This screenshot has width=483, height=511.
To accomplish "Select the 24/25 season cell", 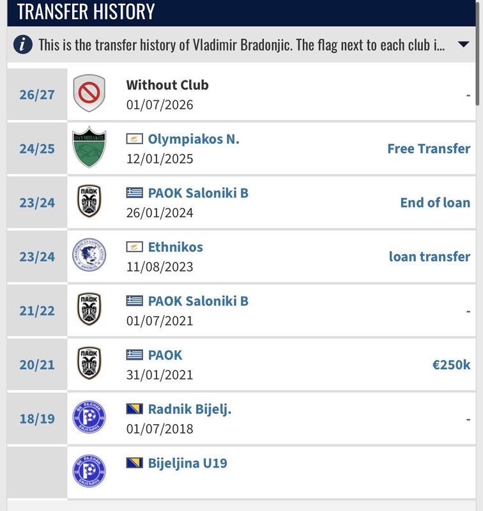I will point(37,149).
